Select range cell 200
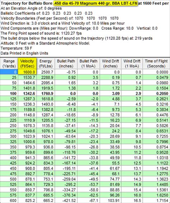The image size is (170, 203). [x=9, y=115]
